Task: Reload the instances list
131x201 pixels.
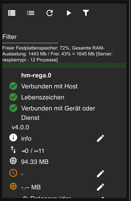Action: pos(50,13)
